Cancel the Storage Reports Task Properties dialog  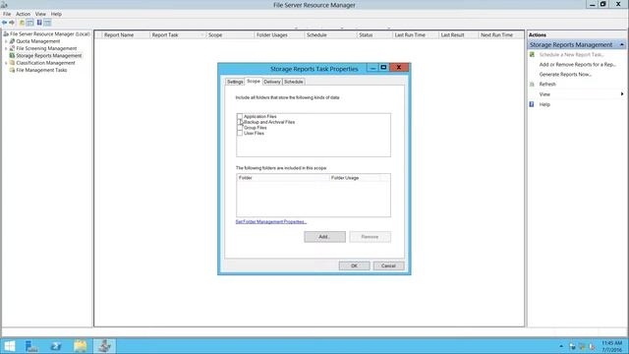(x=389, y=265)
